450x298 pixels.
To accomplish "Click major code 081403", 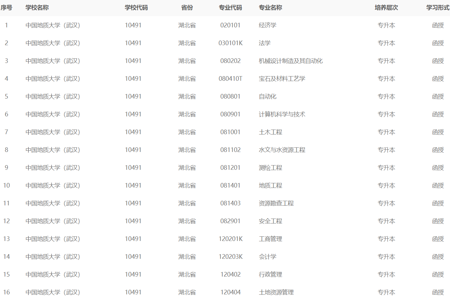I will click(230, 203).
